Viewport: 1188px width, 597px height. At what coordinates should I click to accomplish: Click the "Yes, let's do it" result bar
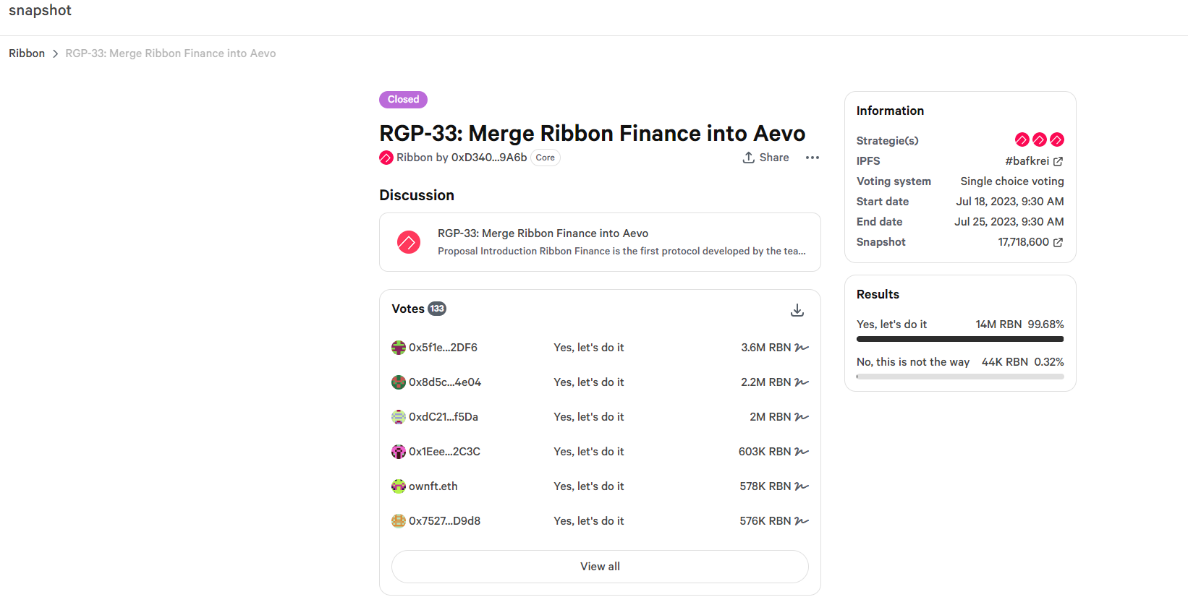(960, 338)
